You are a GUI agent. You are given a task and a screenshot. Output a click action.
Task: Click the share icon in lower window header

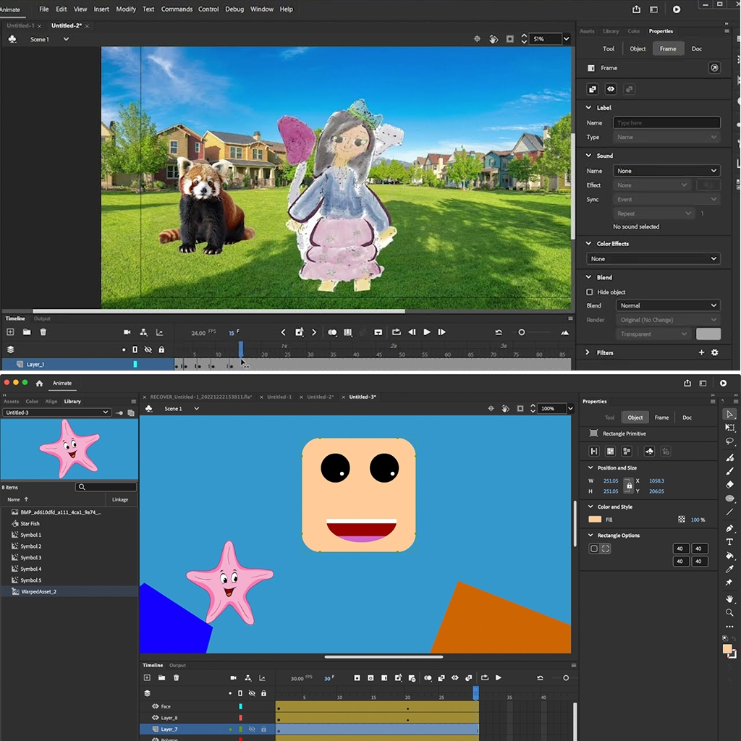pyautogui.click(x=687, y=384)
